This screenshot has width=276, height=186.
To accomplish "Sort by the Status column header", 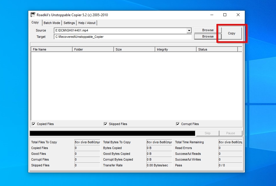I will 217,49.
